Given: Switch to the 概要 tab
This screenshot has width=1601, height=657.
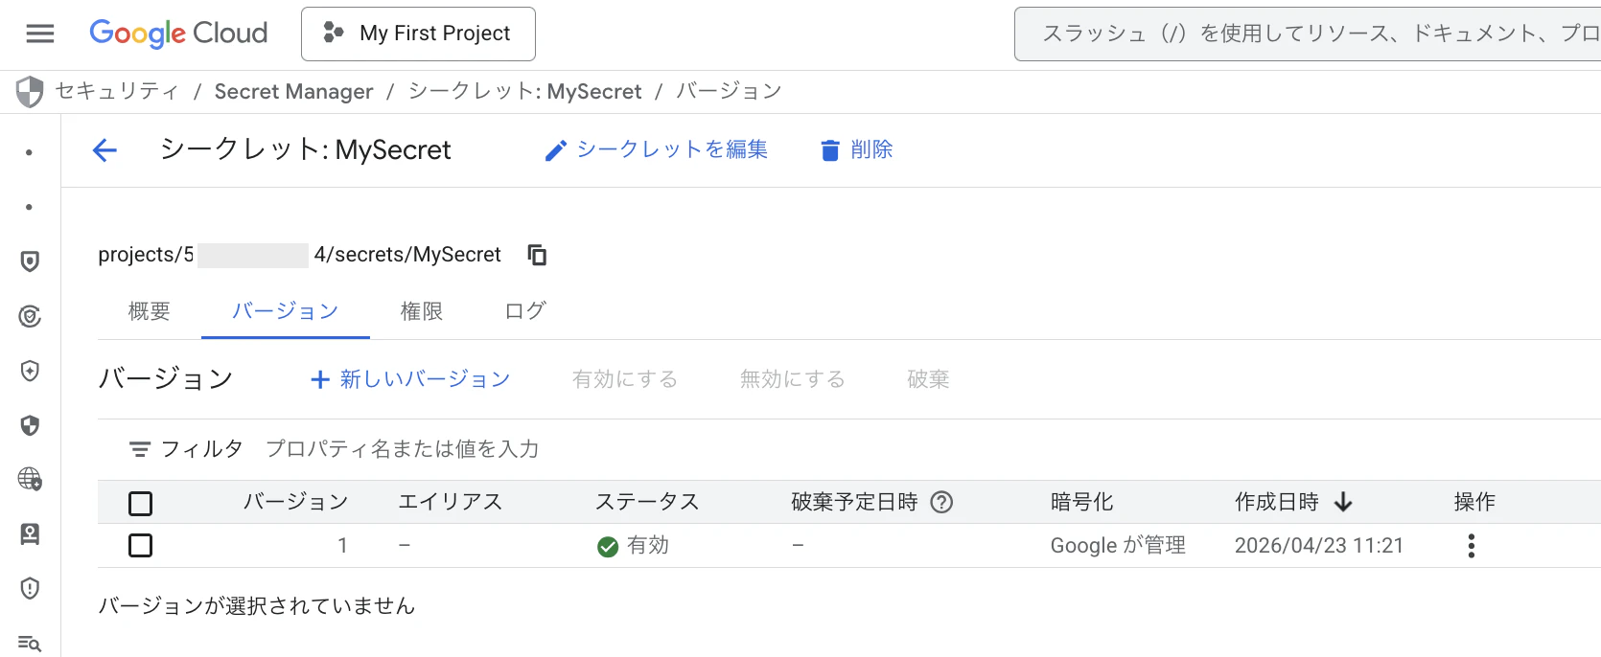Looking at the screenshot, I should point(147,310).
